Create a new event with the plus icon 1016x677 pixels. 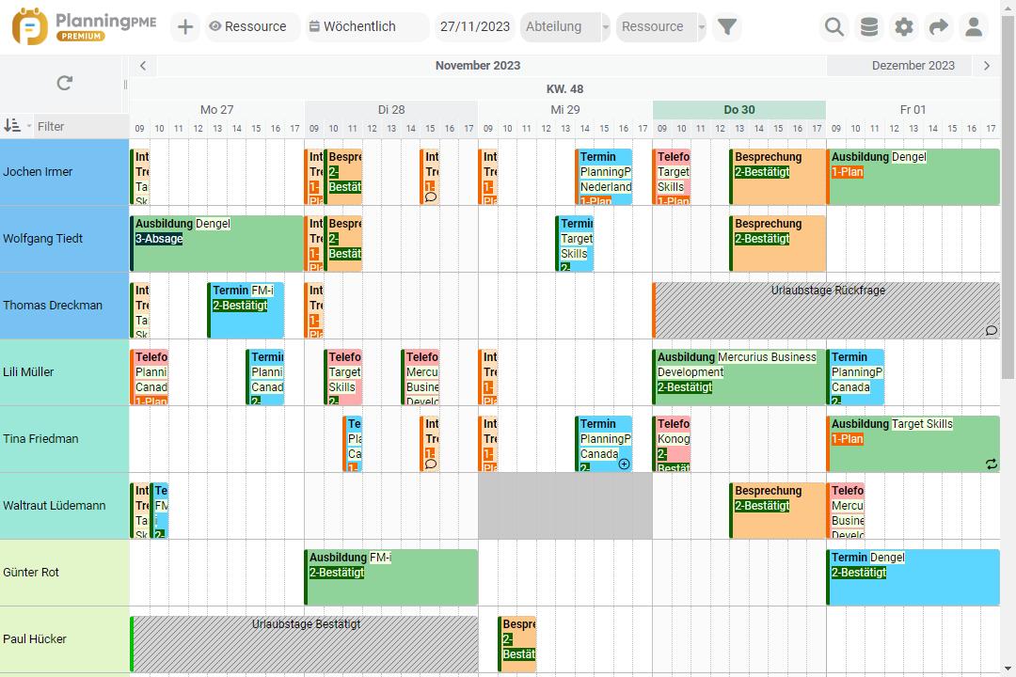pos(184,26)
